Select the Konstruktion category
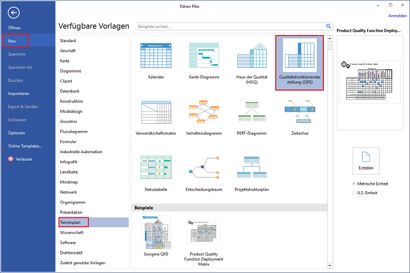Viewport: 410px width, 273px height. 71,101
